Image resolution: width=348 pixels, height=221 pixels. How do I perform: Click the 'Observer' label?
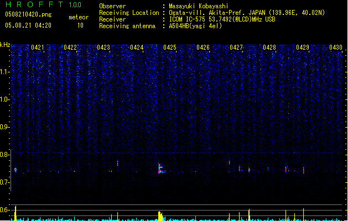click(x=112, y=6)
